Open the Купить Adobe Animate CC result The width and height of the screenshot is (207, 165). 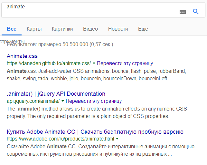[x=95, y=132]
